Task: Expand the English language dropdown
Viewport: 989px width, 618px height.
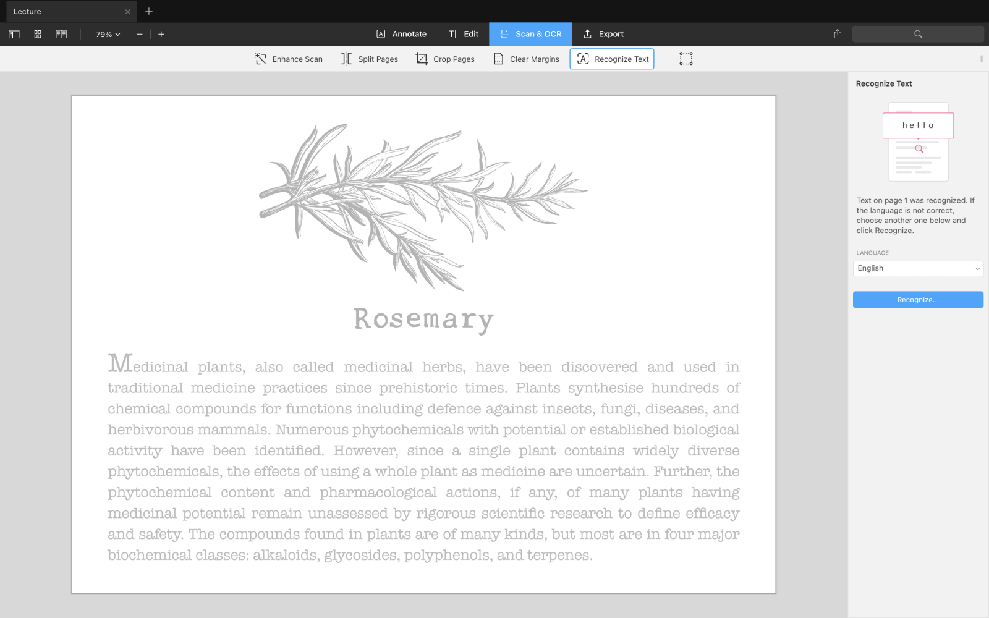Action: 917,269
